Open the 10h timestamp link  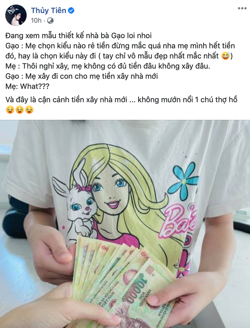(x=36, y=20)
